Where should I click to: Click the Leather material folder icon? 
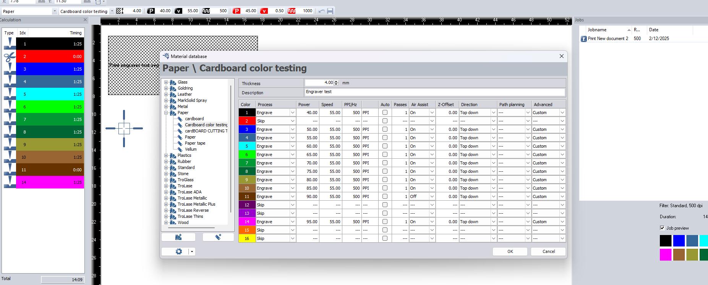pos(173,94)
